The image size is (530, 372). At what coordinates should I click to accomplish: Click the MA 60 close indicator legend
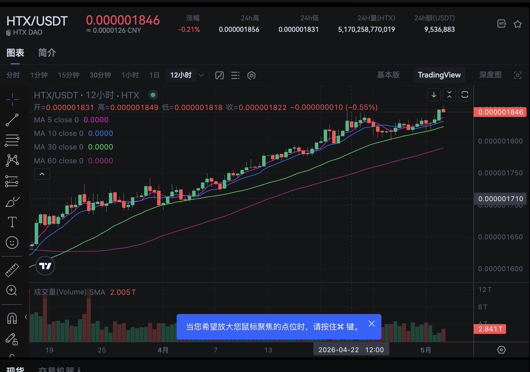point(73,161)
